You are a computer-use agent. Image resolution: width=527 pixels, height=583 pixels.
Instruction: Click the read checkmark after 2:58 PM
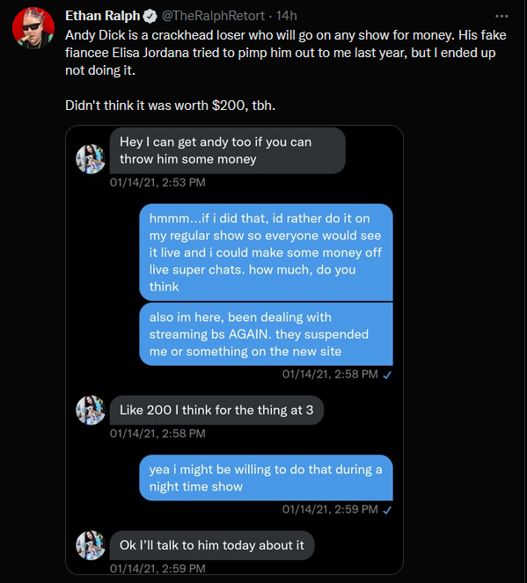click(387, 375)
